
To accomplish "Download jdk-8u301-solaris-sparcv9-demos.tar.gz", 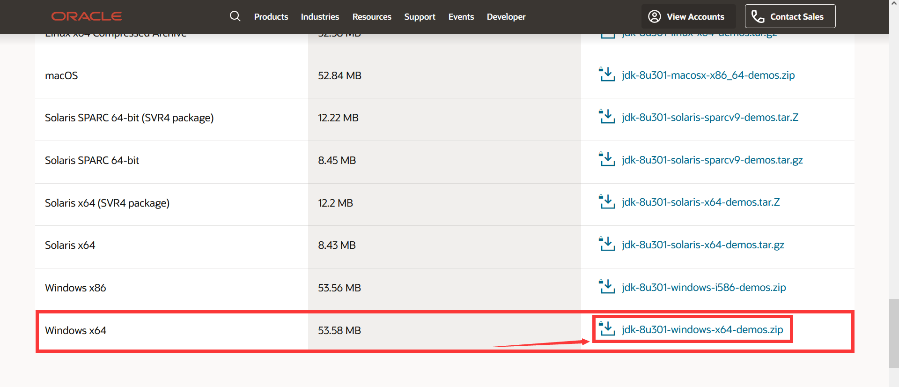I will [x=712, y=160].
